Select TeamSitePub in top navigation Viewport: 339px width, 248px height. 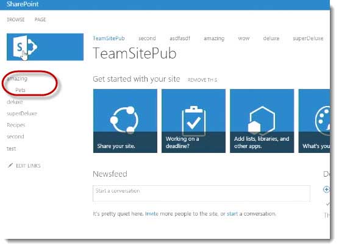[x=109, y=38]
